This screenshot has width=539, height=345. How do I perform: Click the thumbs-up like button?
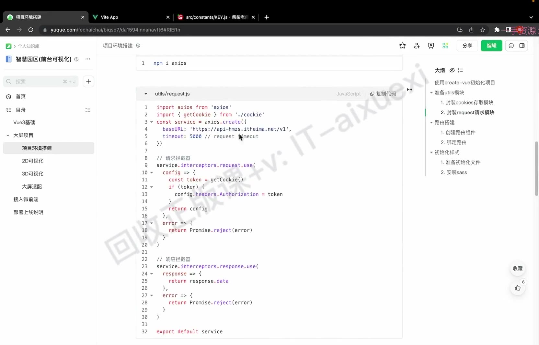pos(518,288)
